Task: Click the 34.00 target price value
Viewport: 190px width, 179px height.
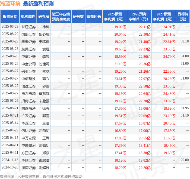Action: (x=185, y=56)
